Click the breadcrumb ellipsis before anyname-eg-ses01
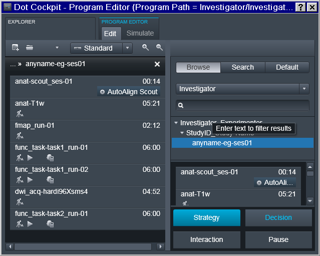Image resolution: width=320 pixels, height=256 pixels. click(x=13, y=64)
